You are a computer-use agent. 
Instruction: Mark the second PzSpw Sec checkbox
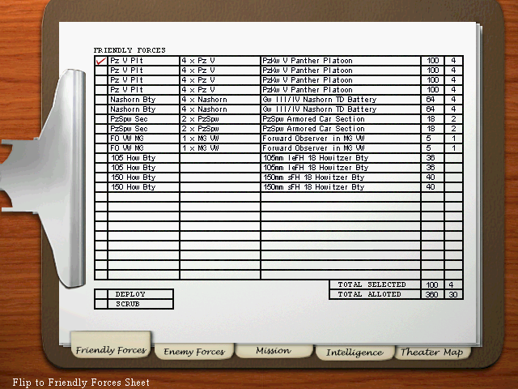[100, 129]
